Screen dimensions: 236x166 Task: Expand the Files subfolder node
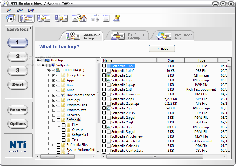tap(59, 125)
